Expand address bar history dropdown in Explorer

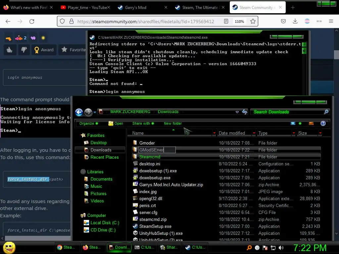pyautogui.click(x=237, y=112)
